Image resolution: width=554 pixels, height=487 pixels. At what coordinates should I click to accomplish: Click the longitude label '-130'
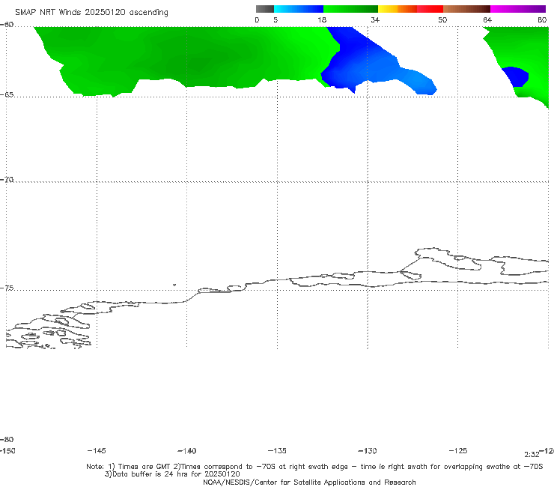[x=368, y=451]
